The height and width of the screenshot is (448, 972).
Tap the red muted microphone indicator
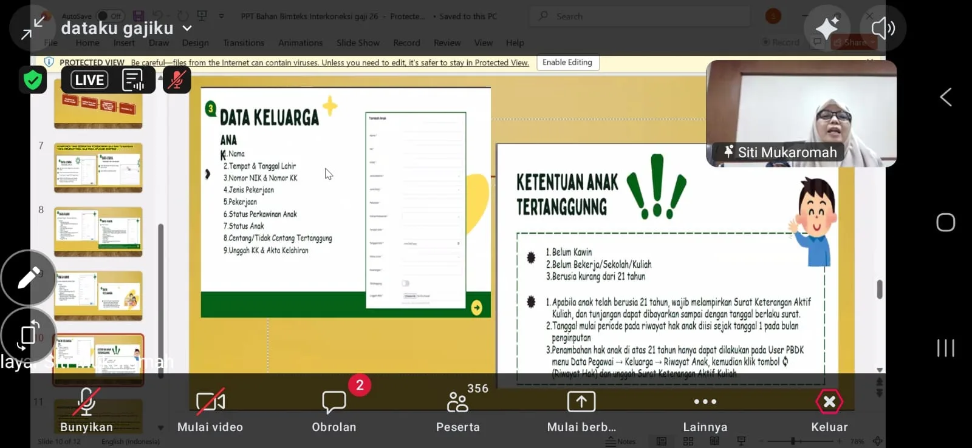click(x=176, y=80)
